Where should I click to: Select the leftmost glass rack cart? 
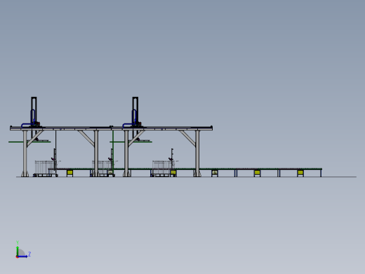point(46,168)
